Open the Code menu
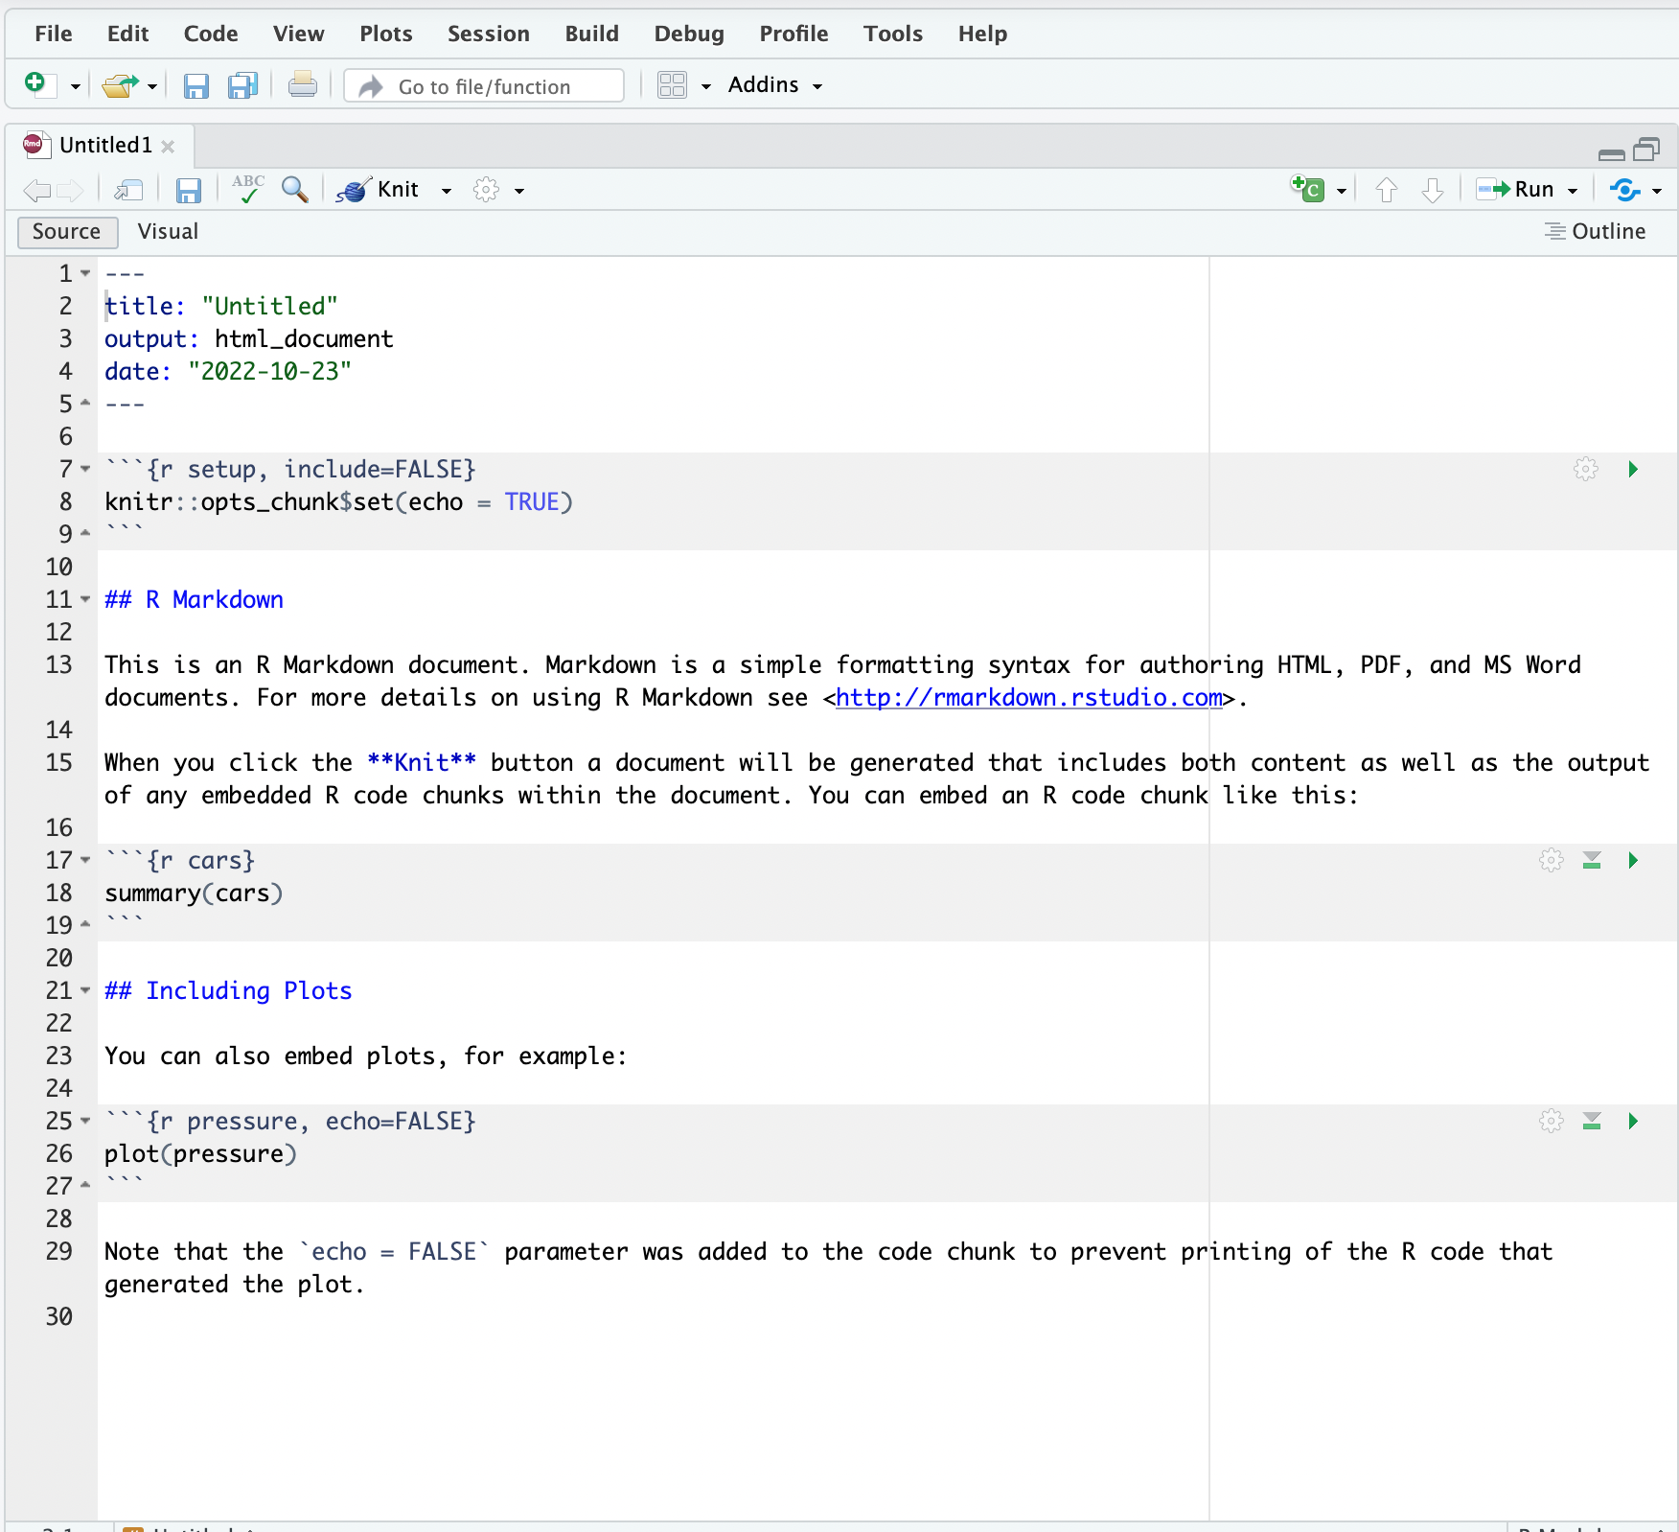The image size is (1679, 1532). [211, 34]
